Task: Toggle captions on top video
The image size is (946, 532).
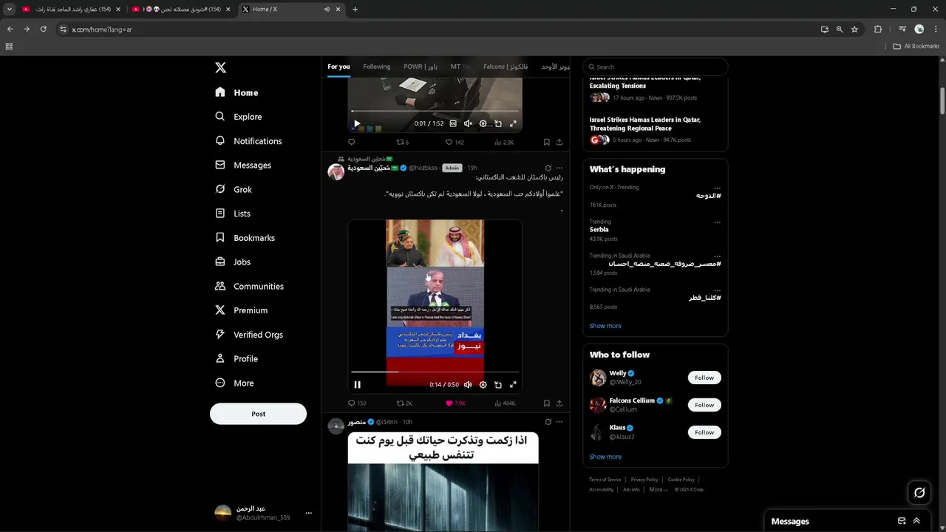Action: tap(453, 123)
